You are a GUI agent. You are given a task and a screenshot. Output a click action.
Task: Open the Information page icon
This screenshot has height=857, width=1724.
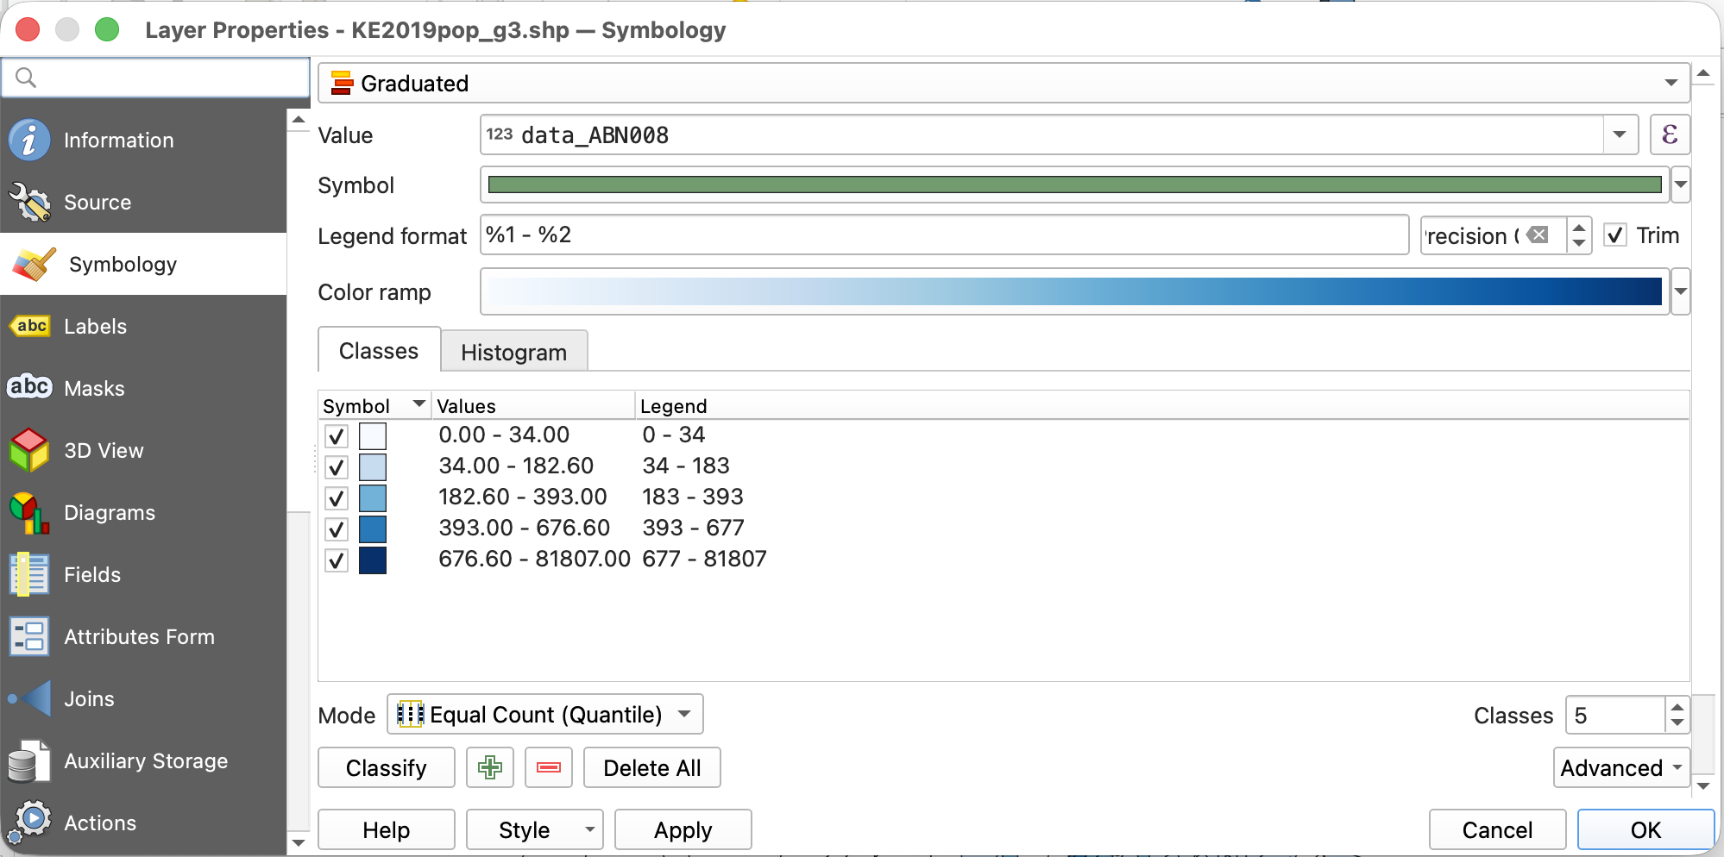tap(29, 140)
